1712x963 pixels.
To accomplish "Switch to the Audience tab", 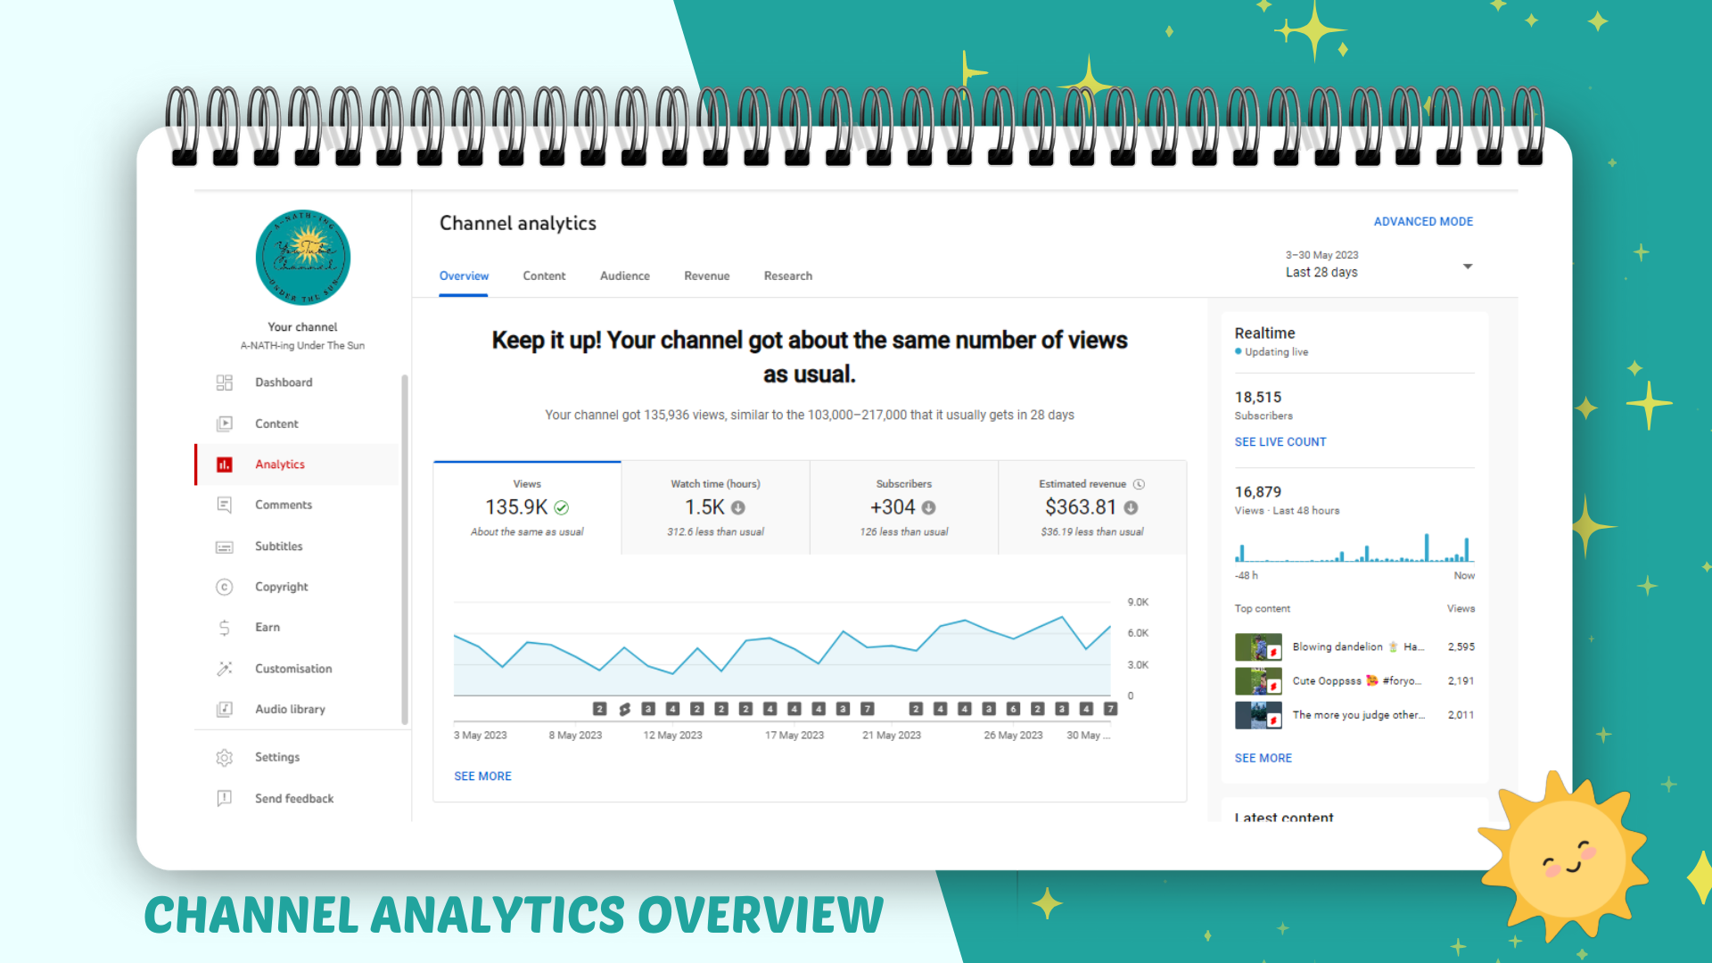I will [x=624, y=276].
